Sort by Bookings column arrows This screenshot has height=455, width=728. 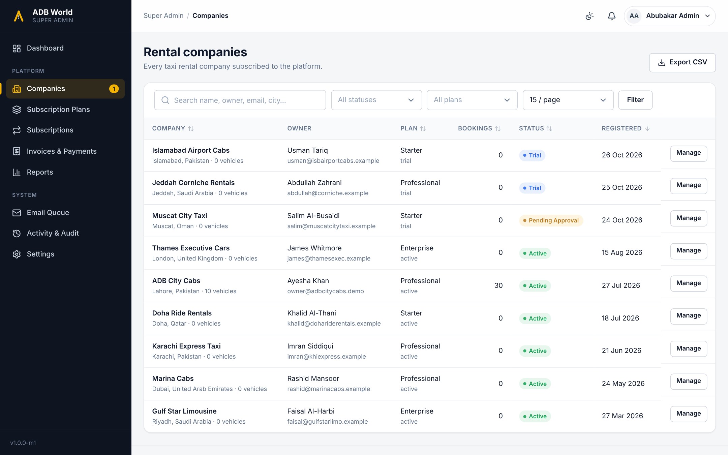click(x=497, y=128)
